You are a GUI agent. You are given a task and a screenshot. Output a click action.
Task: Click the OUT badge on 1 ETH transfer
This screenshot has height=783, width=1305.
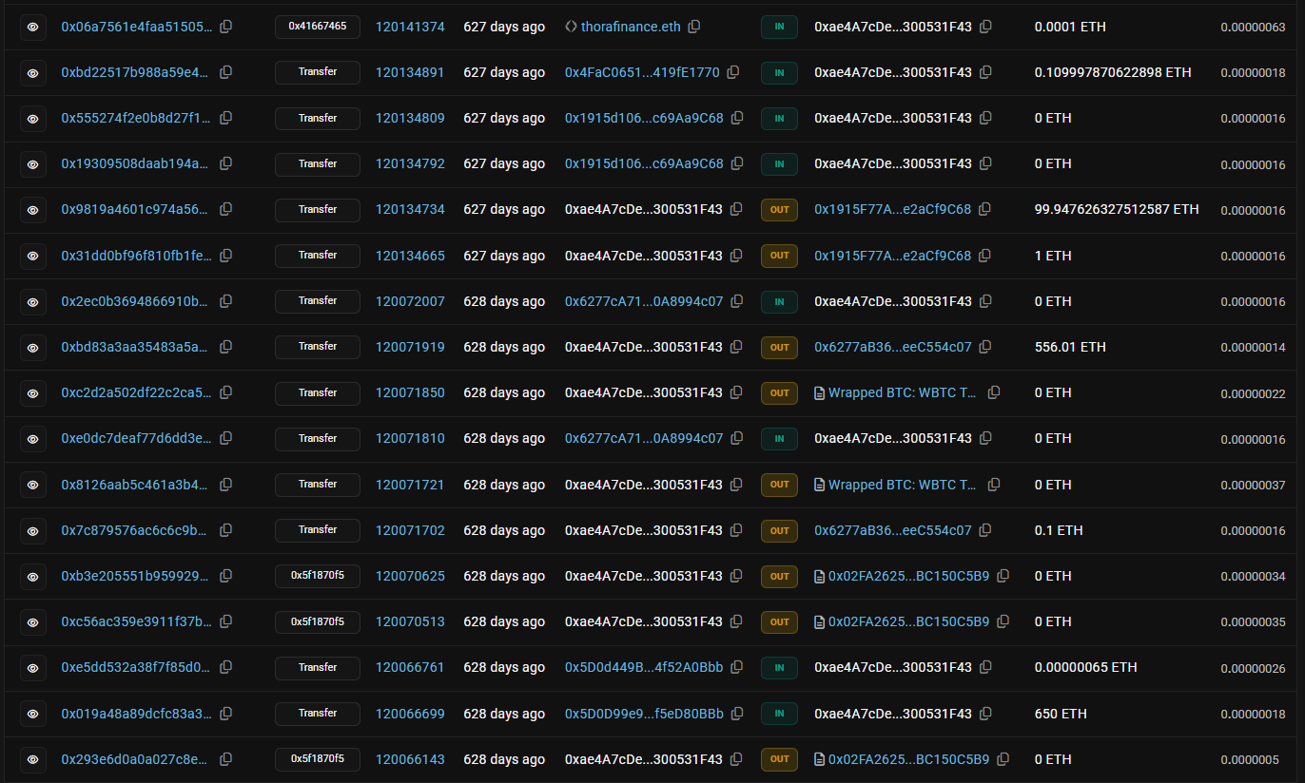click(x=779, y=256)
